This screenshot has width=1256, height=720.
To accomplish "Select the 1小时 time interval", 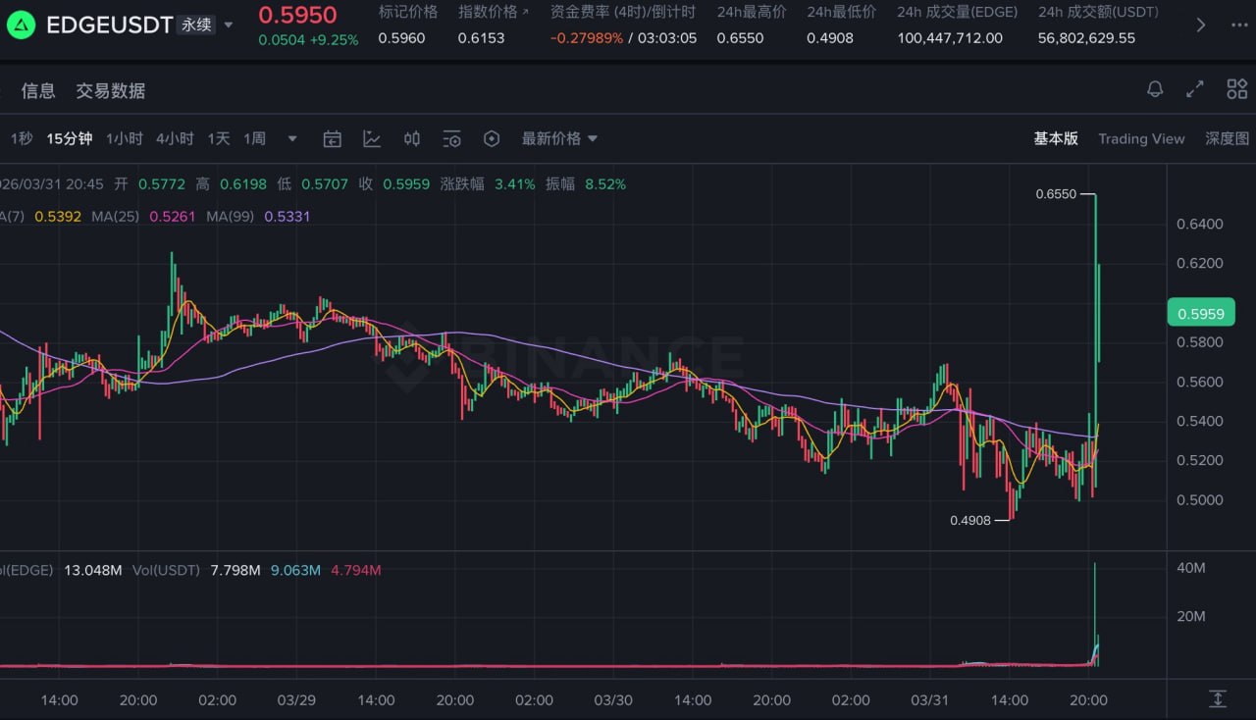I will 125,139.
